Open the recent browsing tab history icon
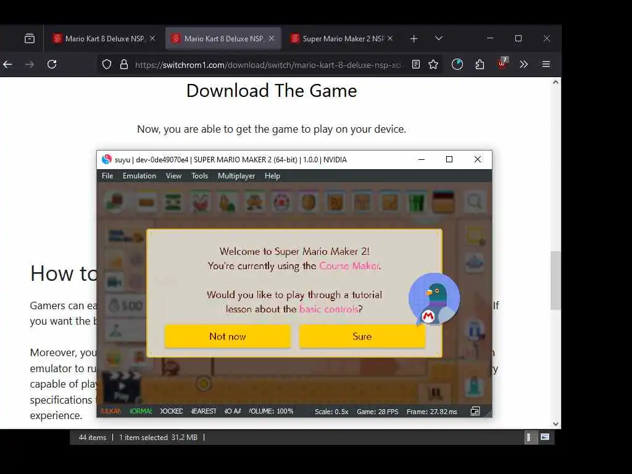The image size is (632, 474). [x=30, y=39]
